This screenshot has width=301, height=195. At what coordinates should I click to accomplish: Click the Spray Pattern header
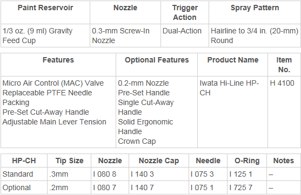coord(255,8)
